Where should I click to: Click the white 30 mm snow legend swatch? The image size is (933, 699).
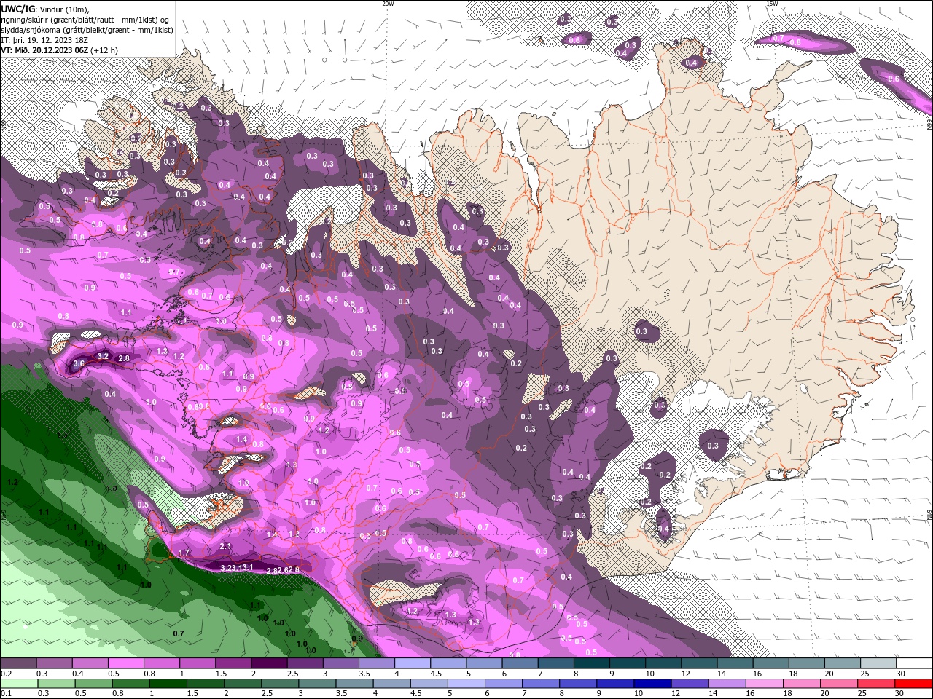[914, 663]
